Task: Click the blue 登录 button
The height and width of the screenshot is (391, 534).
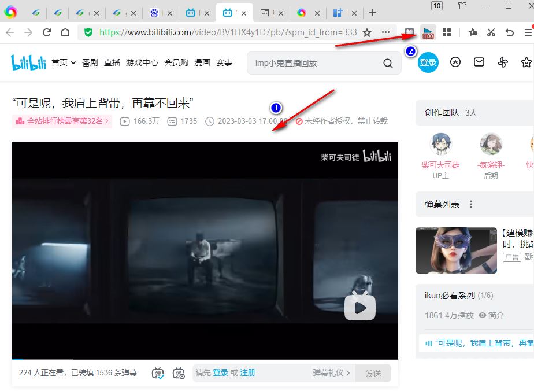Action: (x=428, y=62)
